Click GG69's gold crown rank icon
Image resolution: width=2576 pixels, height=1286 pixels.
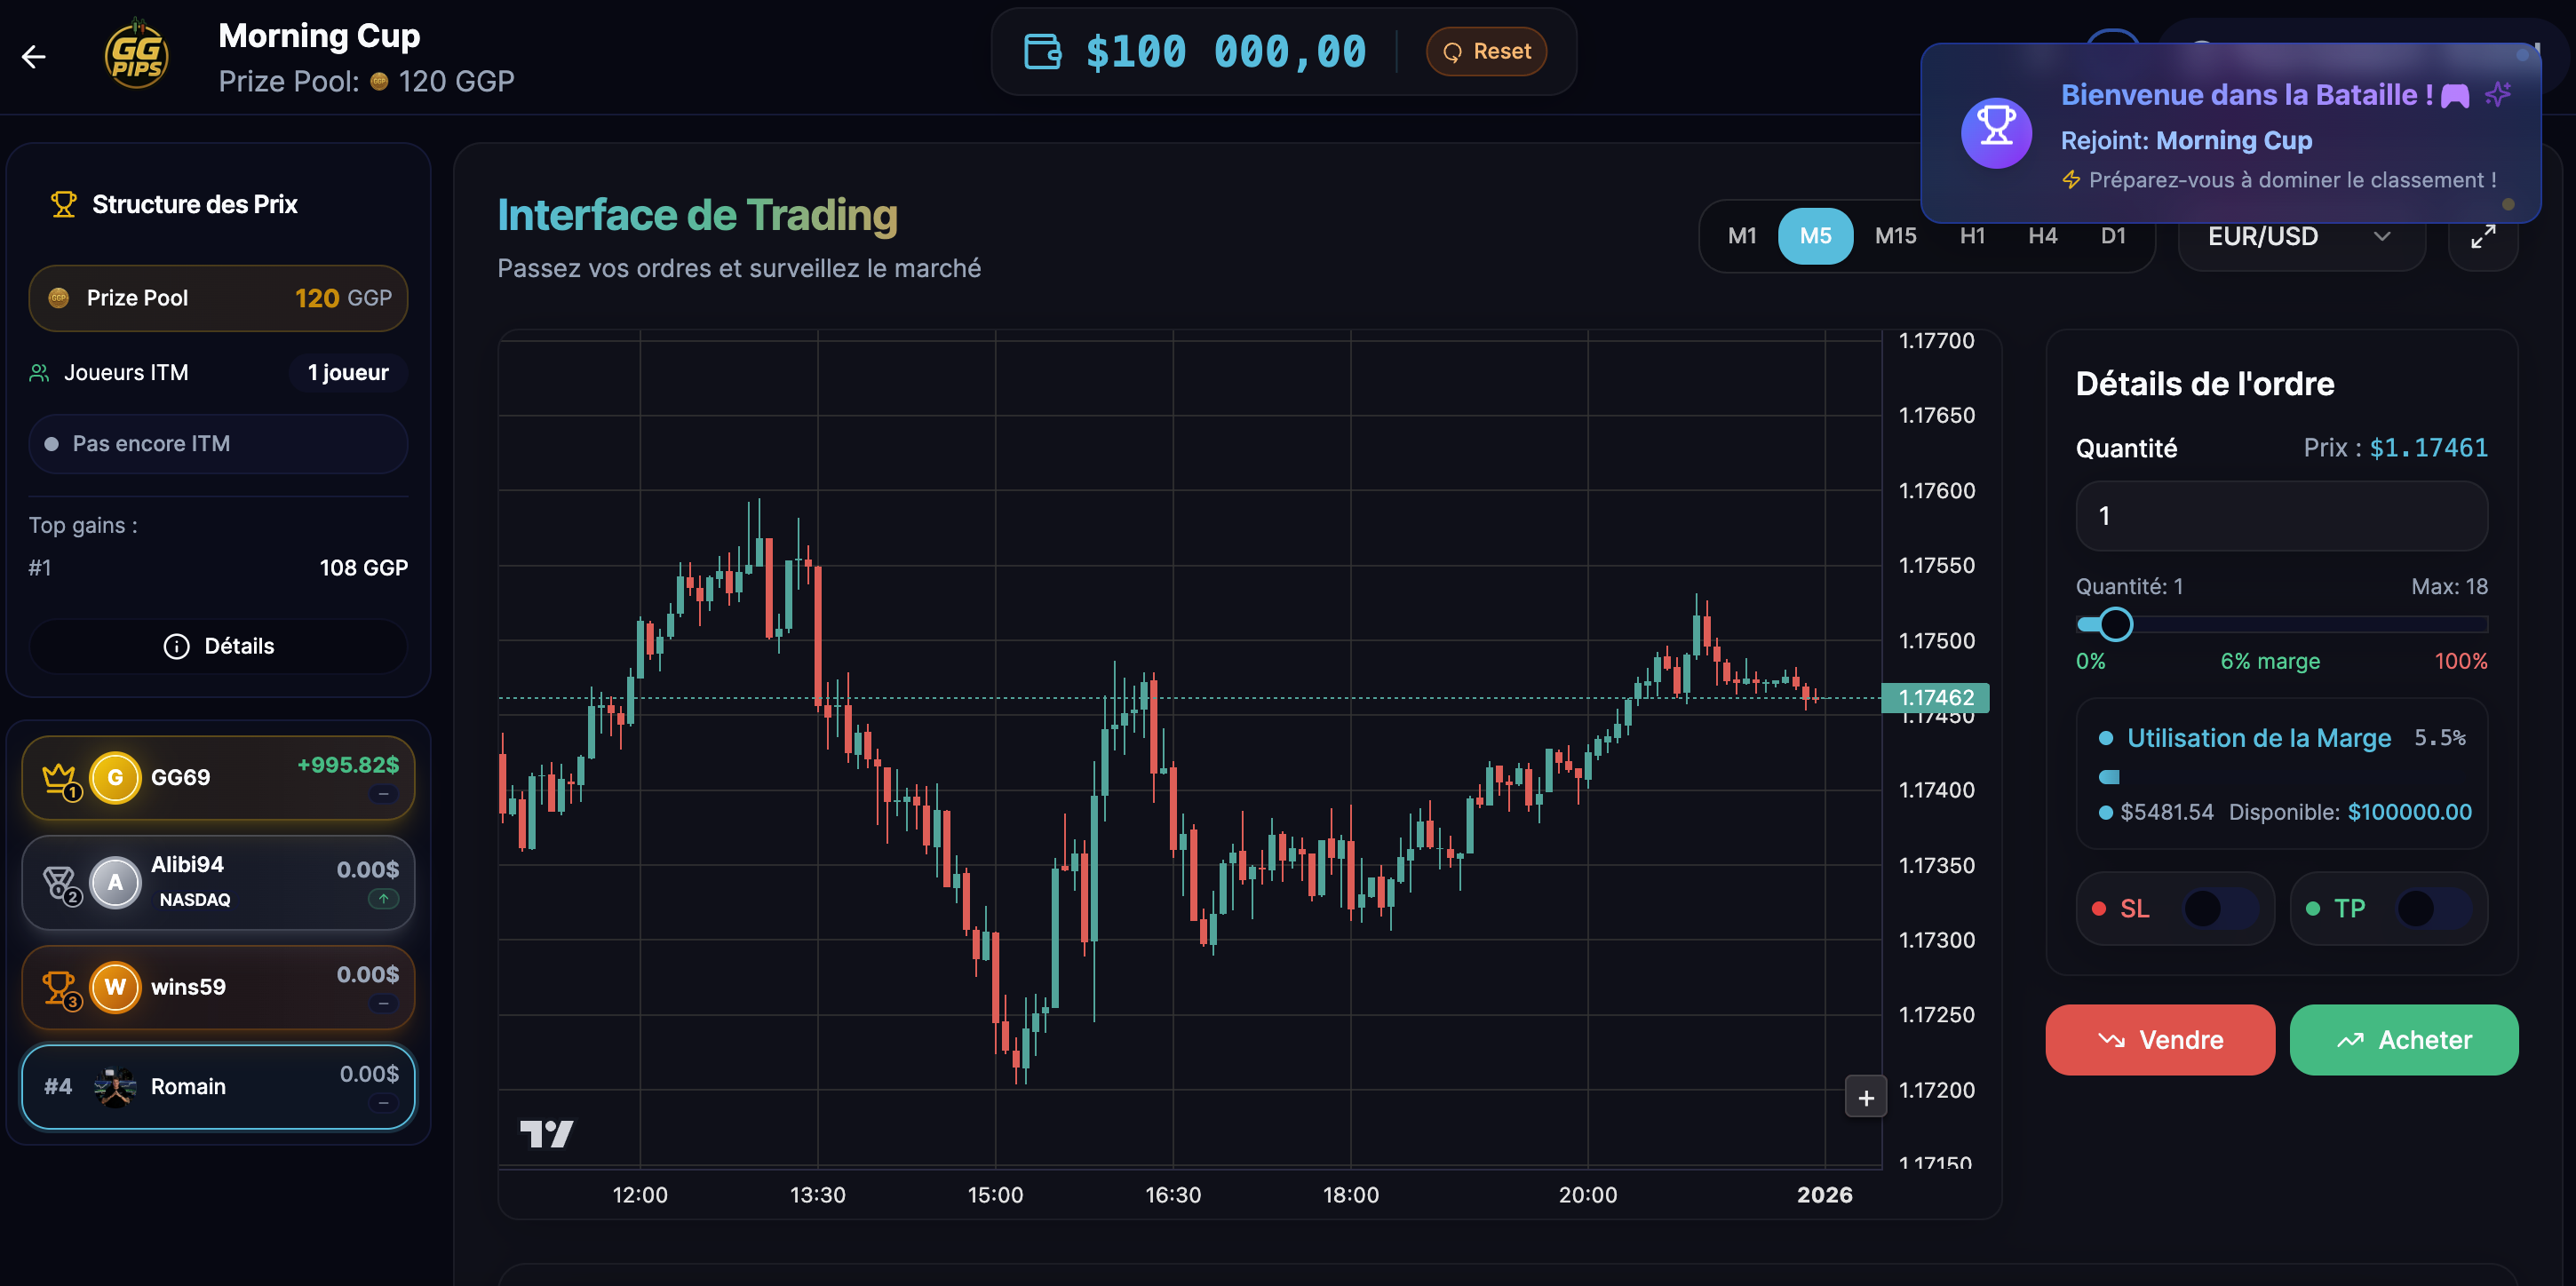tap(60, 778)
